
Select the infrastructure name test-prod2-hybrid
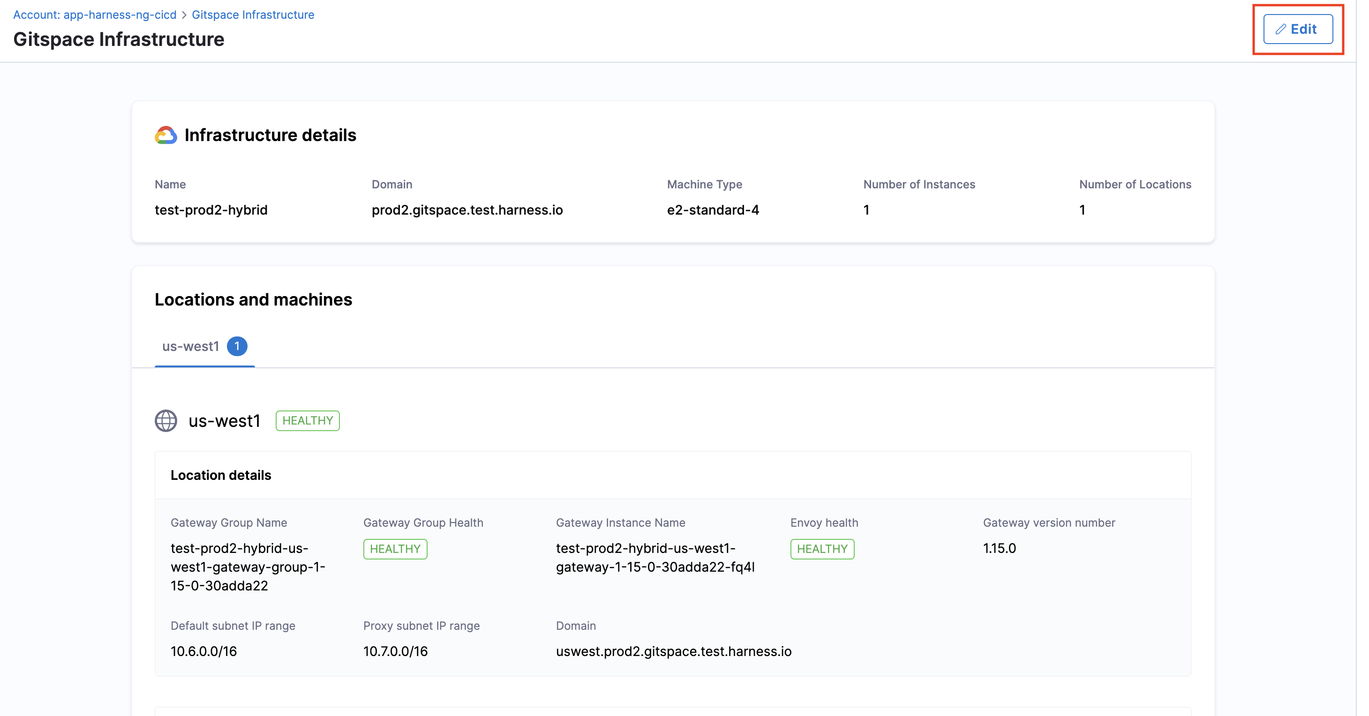[211, 210]
